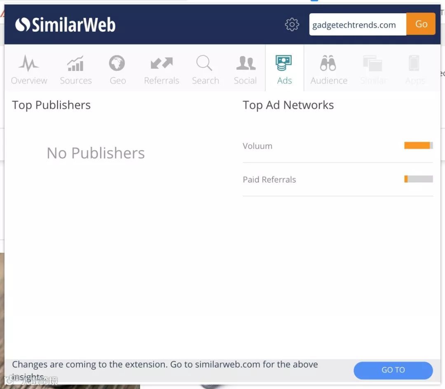Switch to the Sources tab
445x389 pixels.
tap(76, 70)
